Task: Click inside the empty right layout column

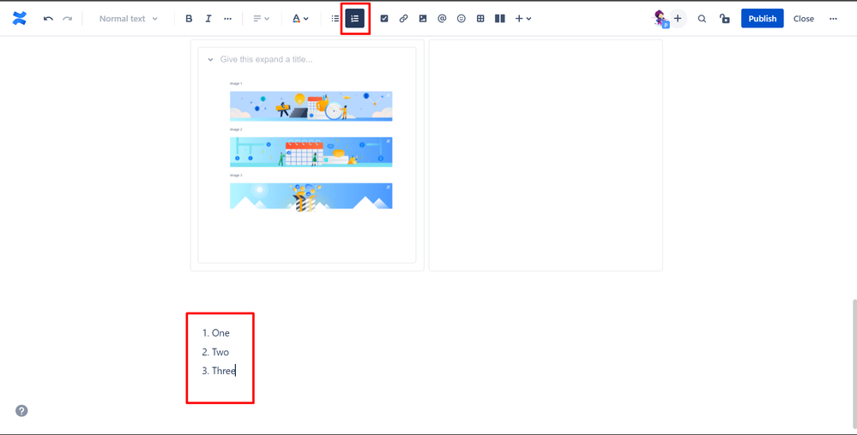Action: click(546, 155)
